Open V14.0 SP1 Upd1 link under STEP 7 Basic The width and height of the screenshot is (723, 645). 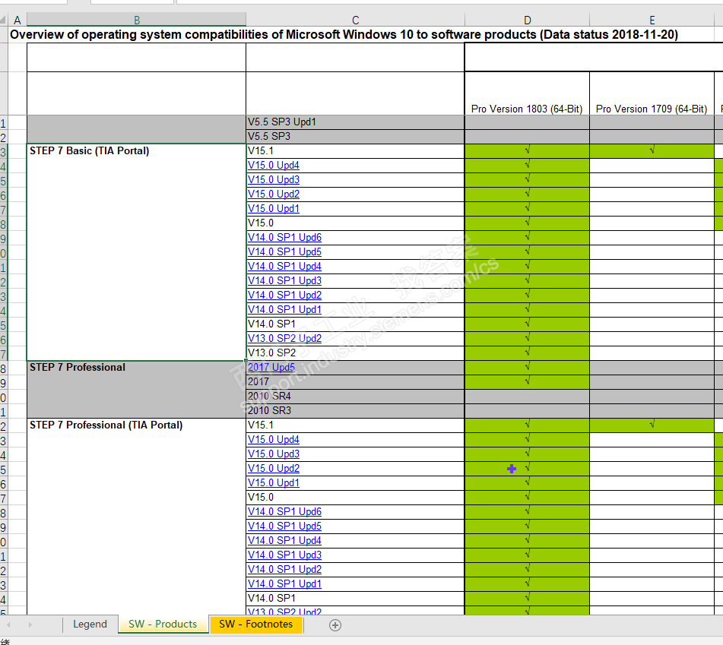[x=284, y=310]
